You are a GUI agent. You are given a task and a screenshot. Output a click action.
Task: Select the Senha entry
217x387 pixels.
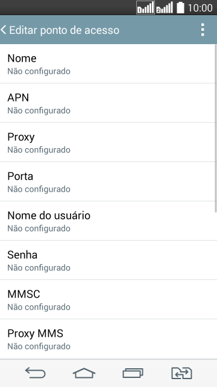(108, 260)
